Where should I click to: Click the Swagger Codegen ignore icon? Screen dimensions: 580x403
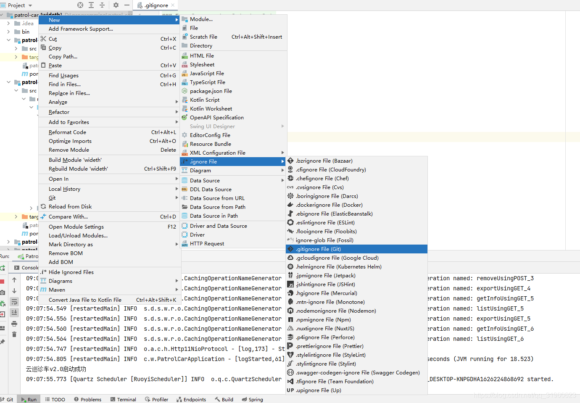pyautogui.click(x=290, y=373)
